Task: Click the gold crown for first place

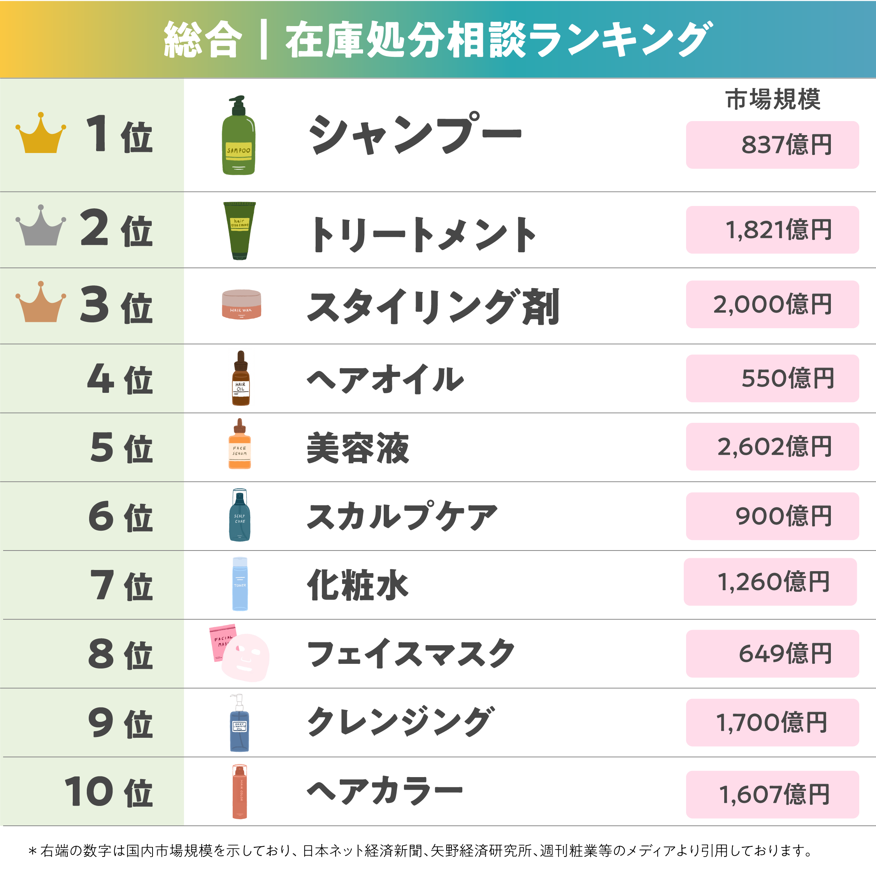Action: [x=41, y=135]
